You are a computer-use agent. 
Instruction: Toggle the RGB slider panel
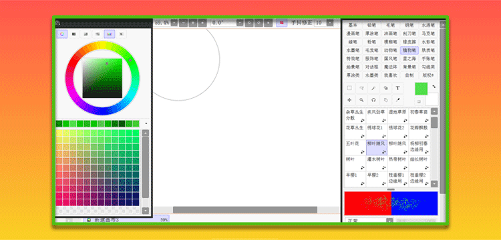point(73,34)
